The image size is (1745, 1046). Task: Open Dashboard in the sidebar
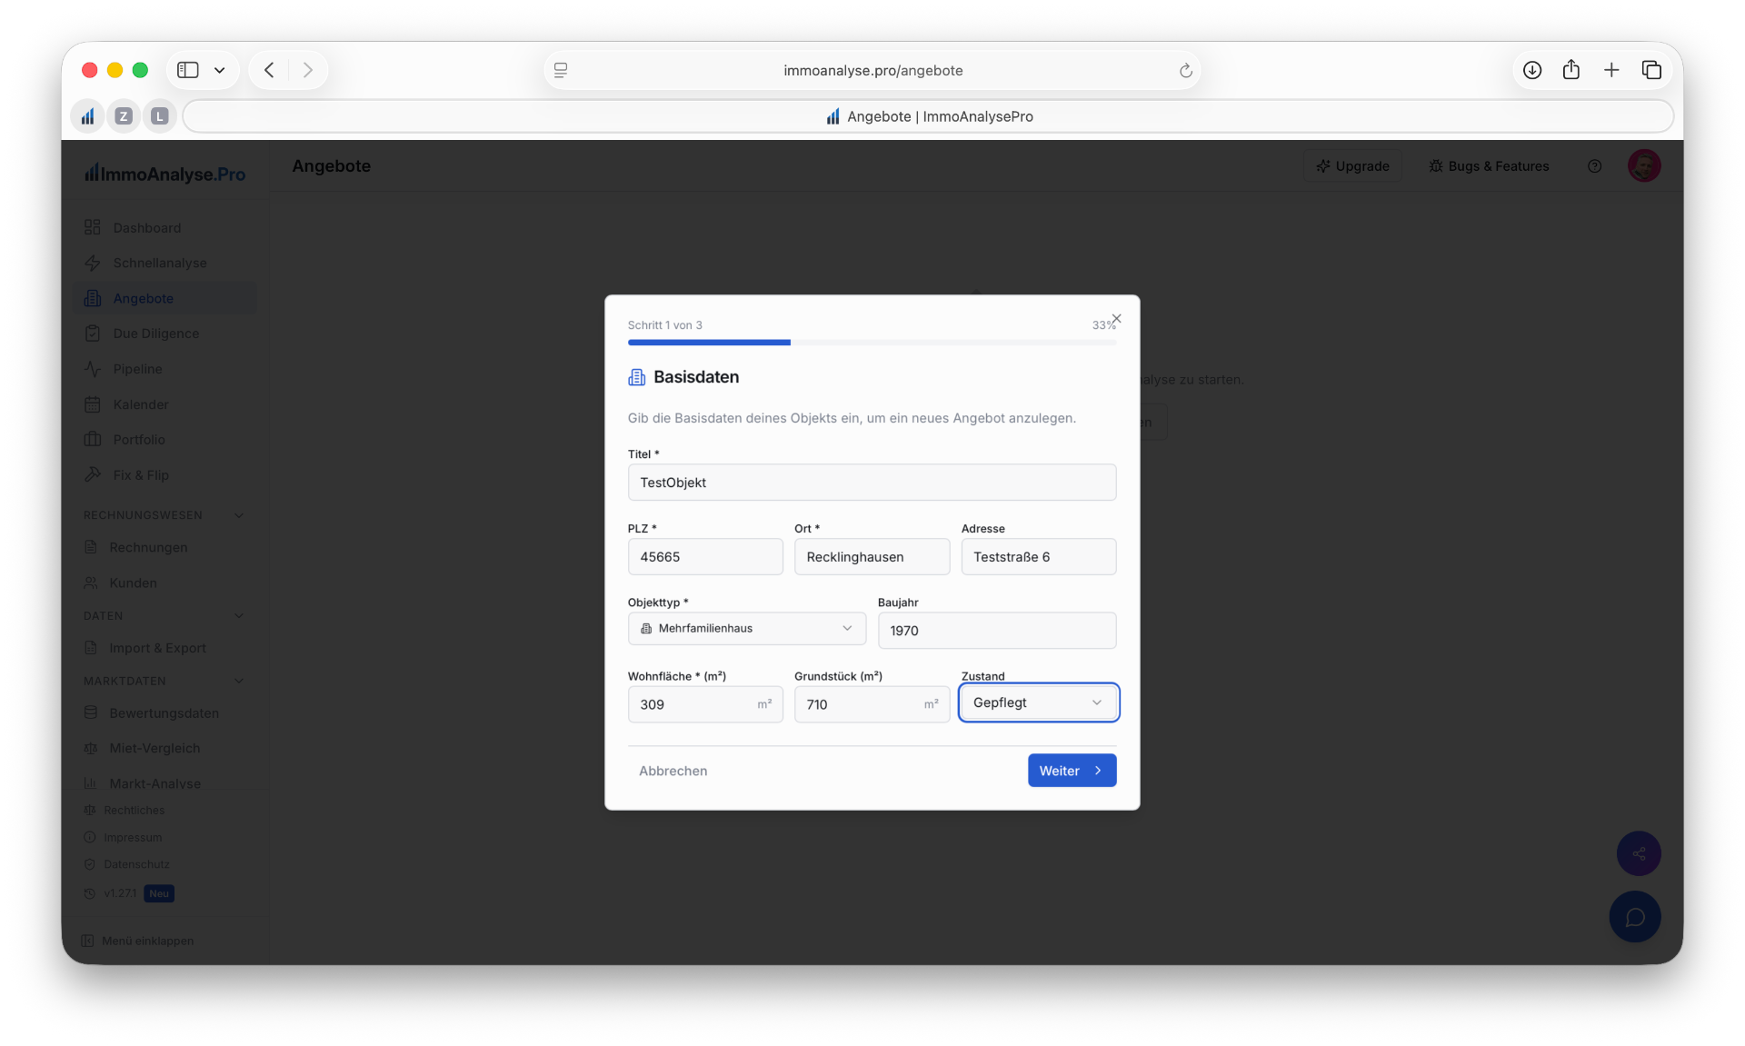[164, 227]
